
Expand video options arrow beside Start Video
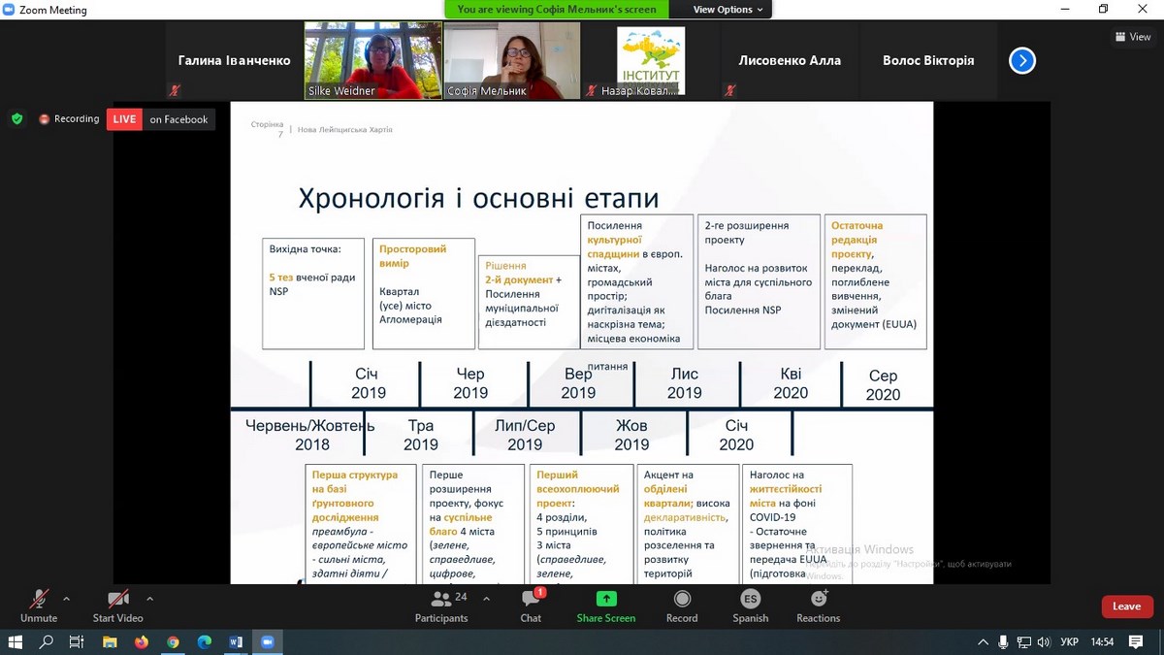tap(149, 599)
